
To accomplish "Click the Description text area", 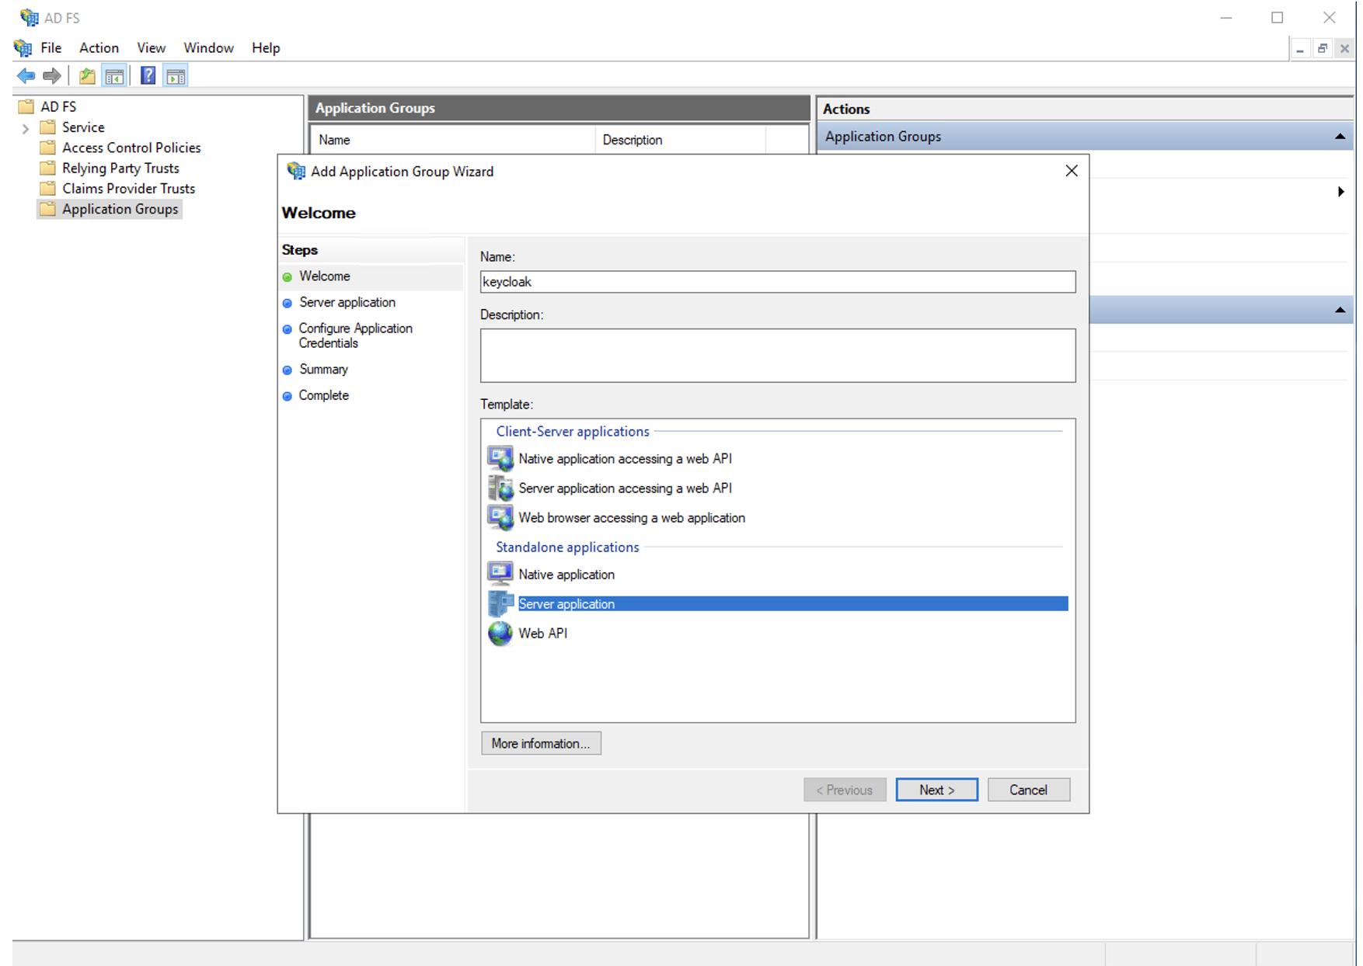I will tap(778, 356).
